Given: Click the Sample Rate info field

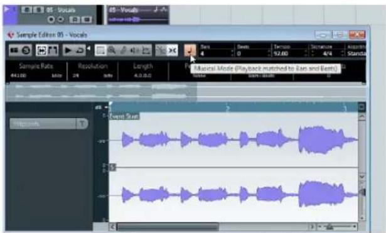Looking at the screenshot, I should tap(36, 71).
